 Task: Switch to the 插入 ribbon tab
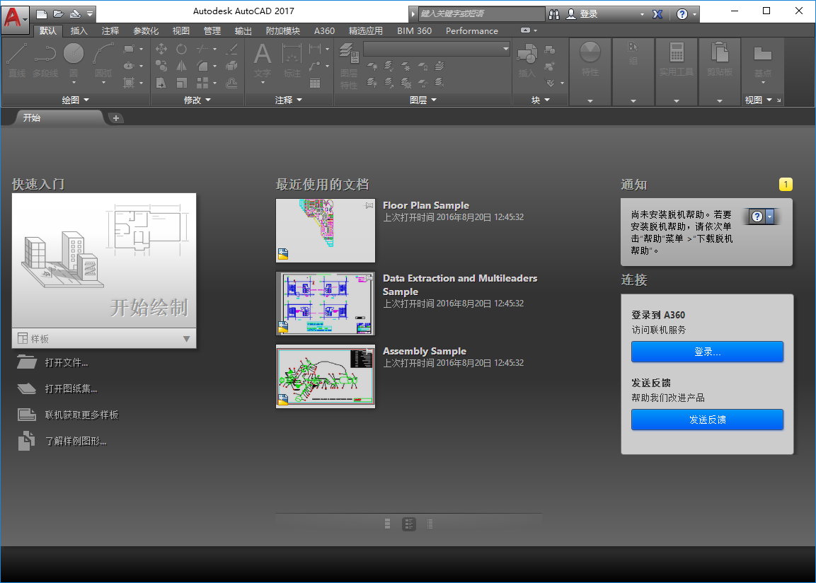pos(79,30)
